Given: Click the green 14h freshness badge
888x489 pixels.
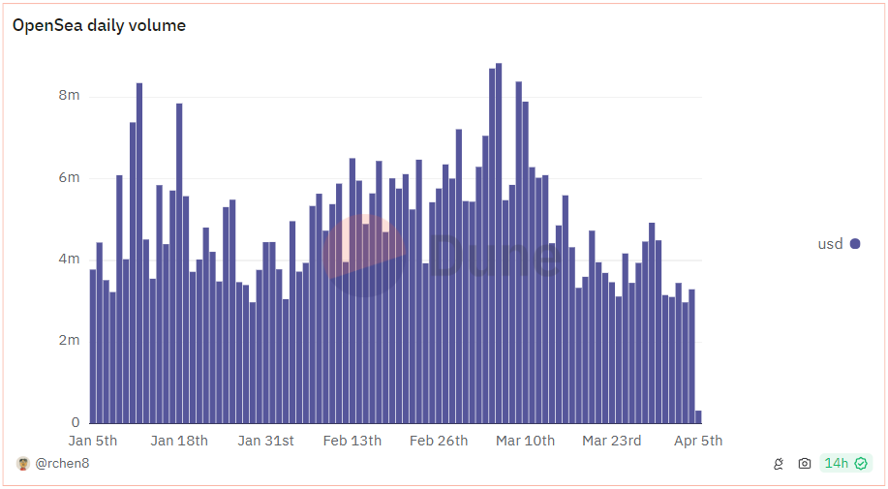Looking at the screenshot, I should pos(845,464).
